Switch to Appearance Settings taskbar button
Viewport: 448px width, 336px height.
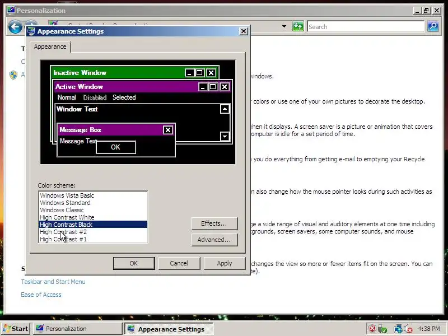169,329
